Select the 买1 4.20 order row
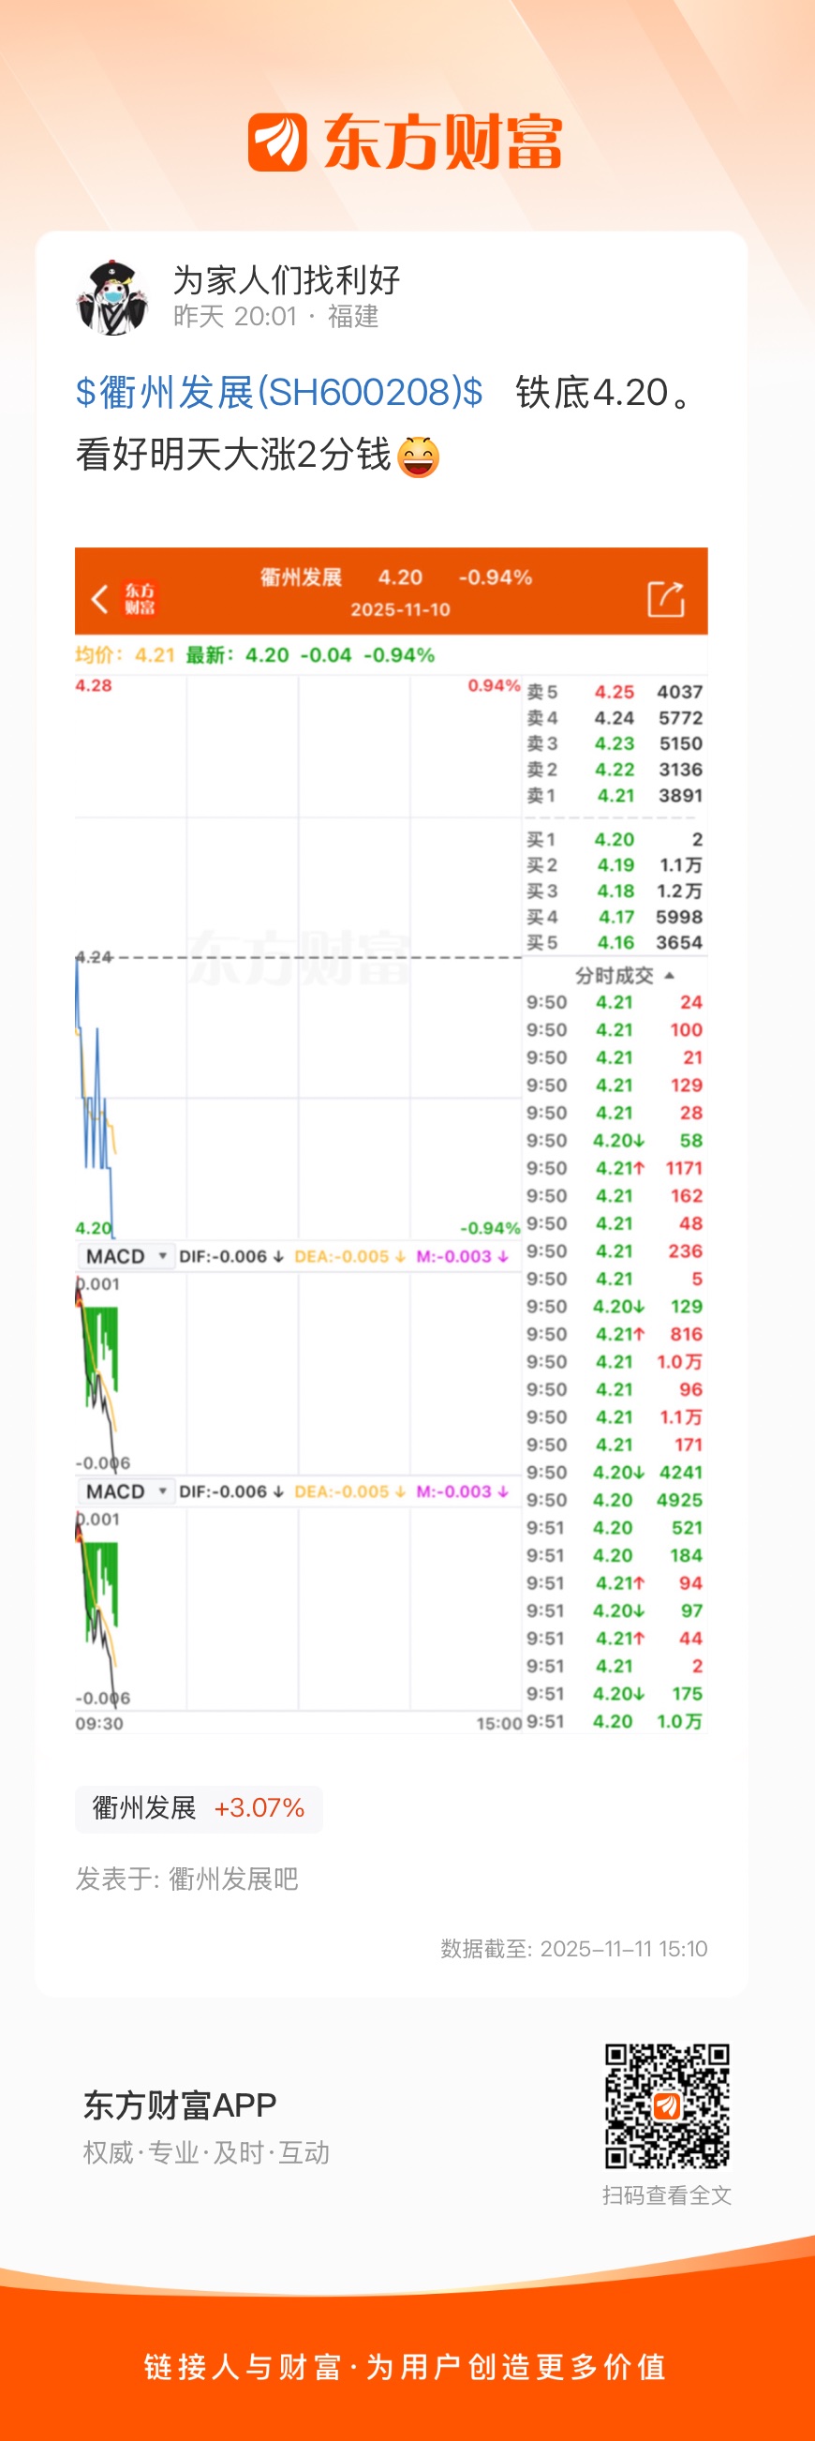 click(615, 840)
